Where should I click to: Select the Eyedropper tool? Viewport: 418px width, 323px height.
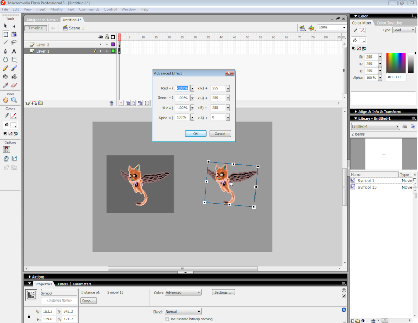(6, 85)
